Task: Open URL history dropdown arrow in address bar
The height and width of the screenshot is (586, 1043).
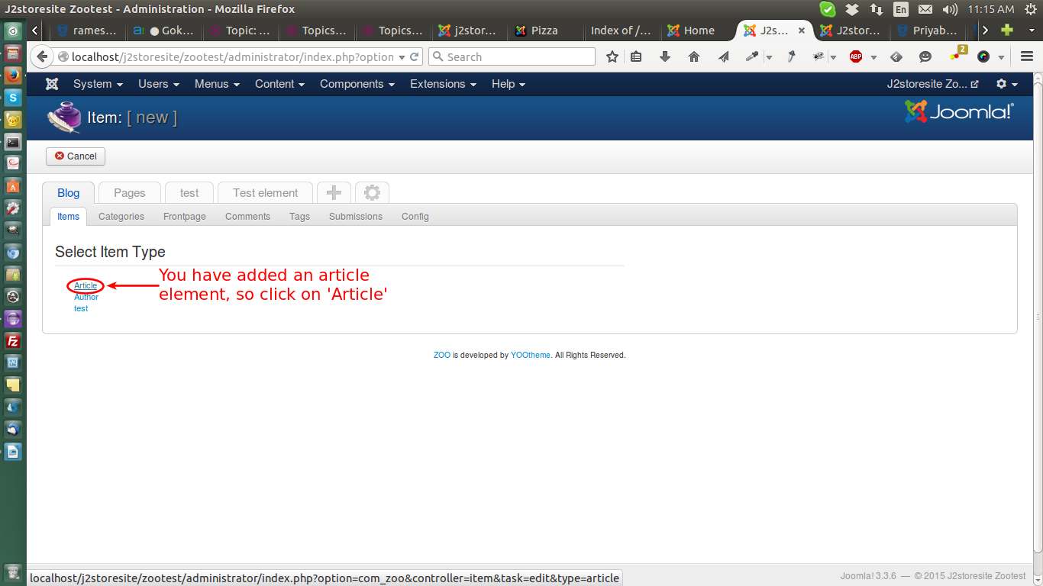Action: pyautogui.click(x=402, y=57)
